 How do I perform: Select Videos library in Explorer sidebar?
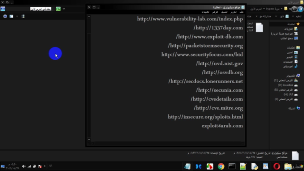coord(292,57)
